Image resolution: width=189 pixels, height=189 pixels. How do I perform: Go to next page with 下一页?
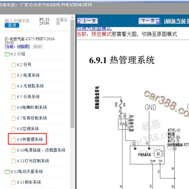point(149,21)
